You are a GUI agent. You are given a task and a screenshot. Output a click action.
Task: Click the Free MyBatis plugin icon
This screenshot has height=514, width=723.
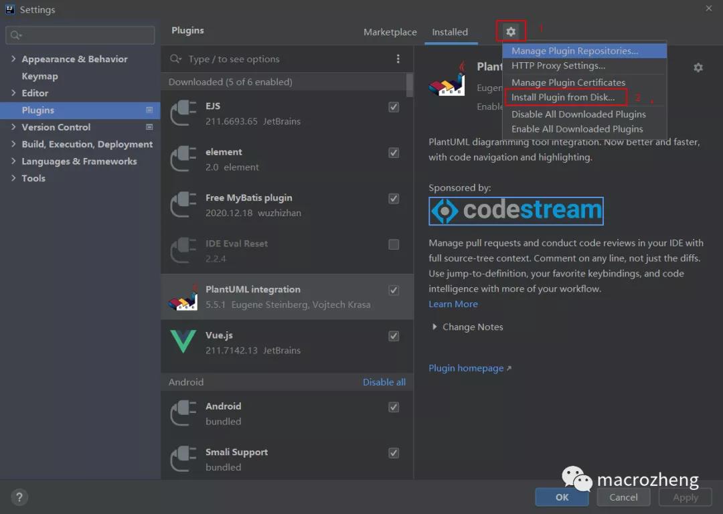tap(183, 205)
